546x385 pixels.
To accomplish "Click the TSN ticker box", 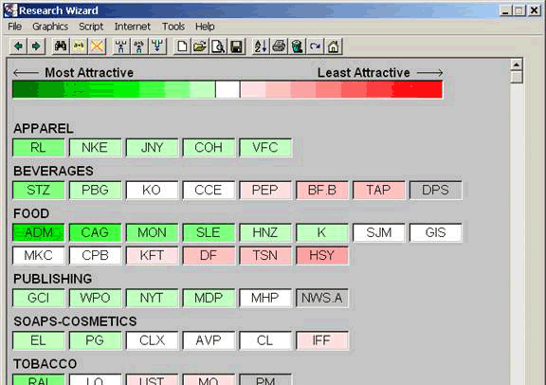I will 265,256.
